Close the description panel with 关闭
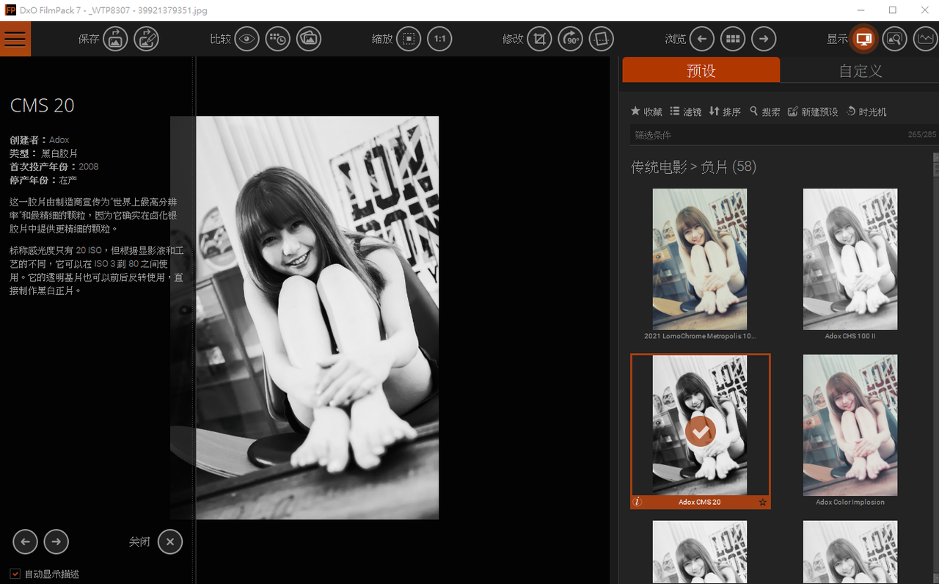 click(169, 542)
